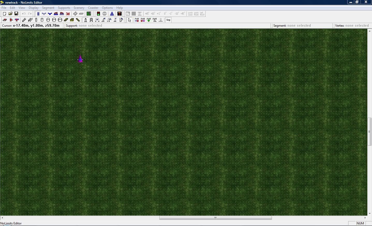Open a track file with folder icon
The width and height of the screenshot is (372, 226).
[10, 14]
